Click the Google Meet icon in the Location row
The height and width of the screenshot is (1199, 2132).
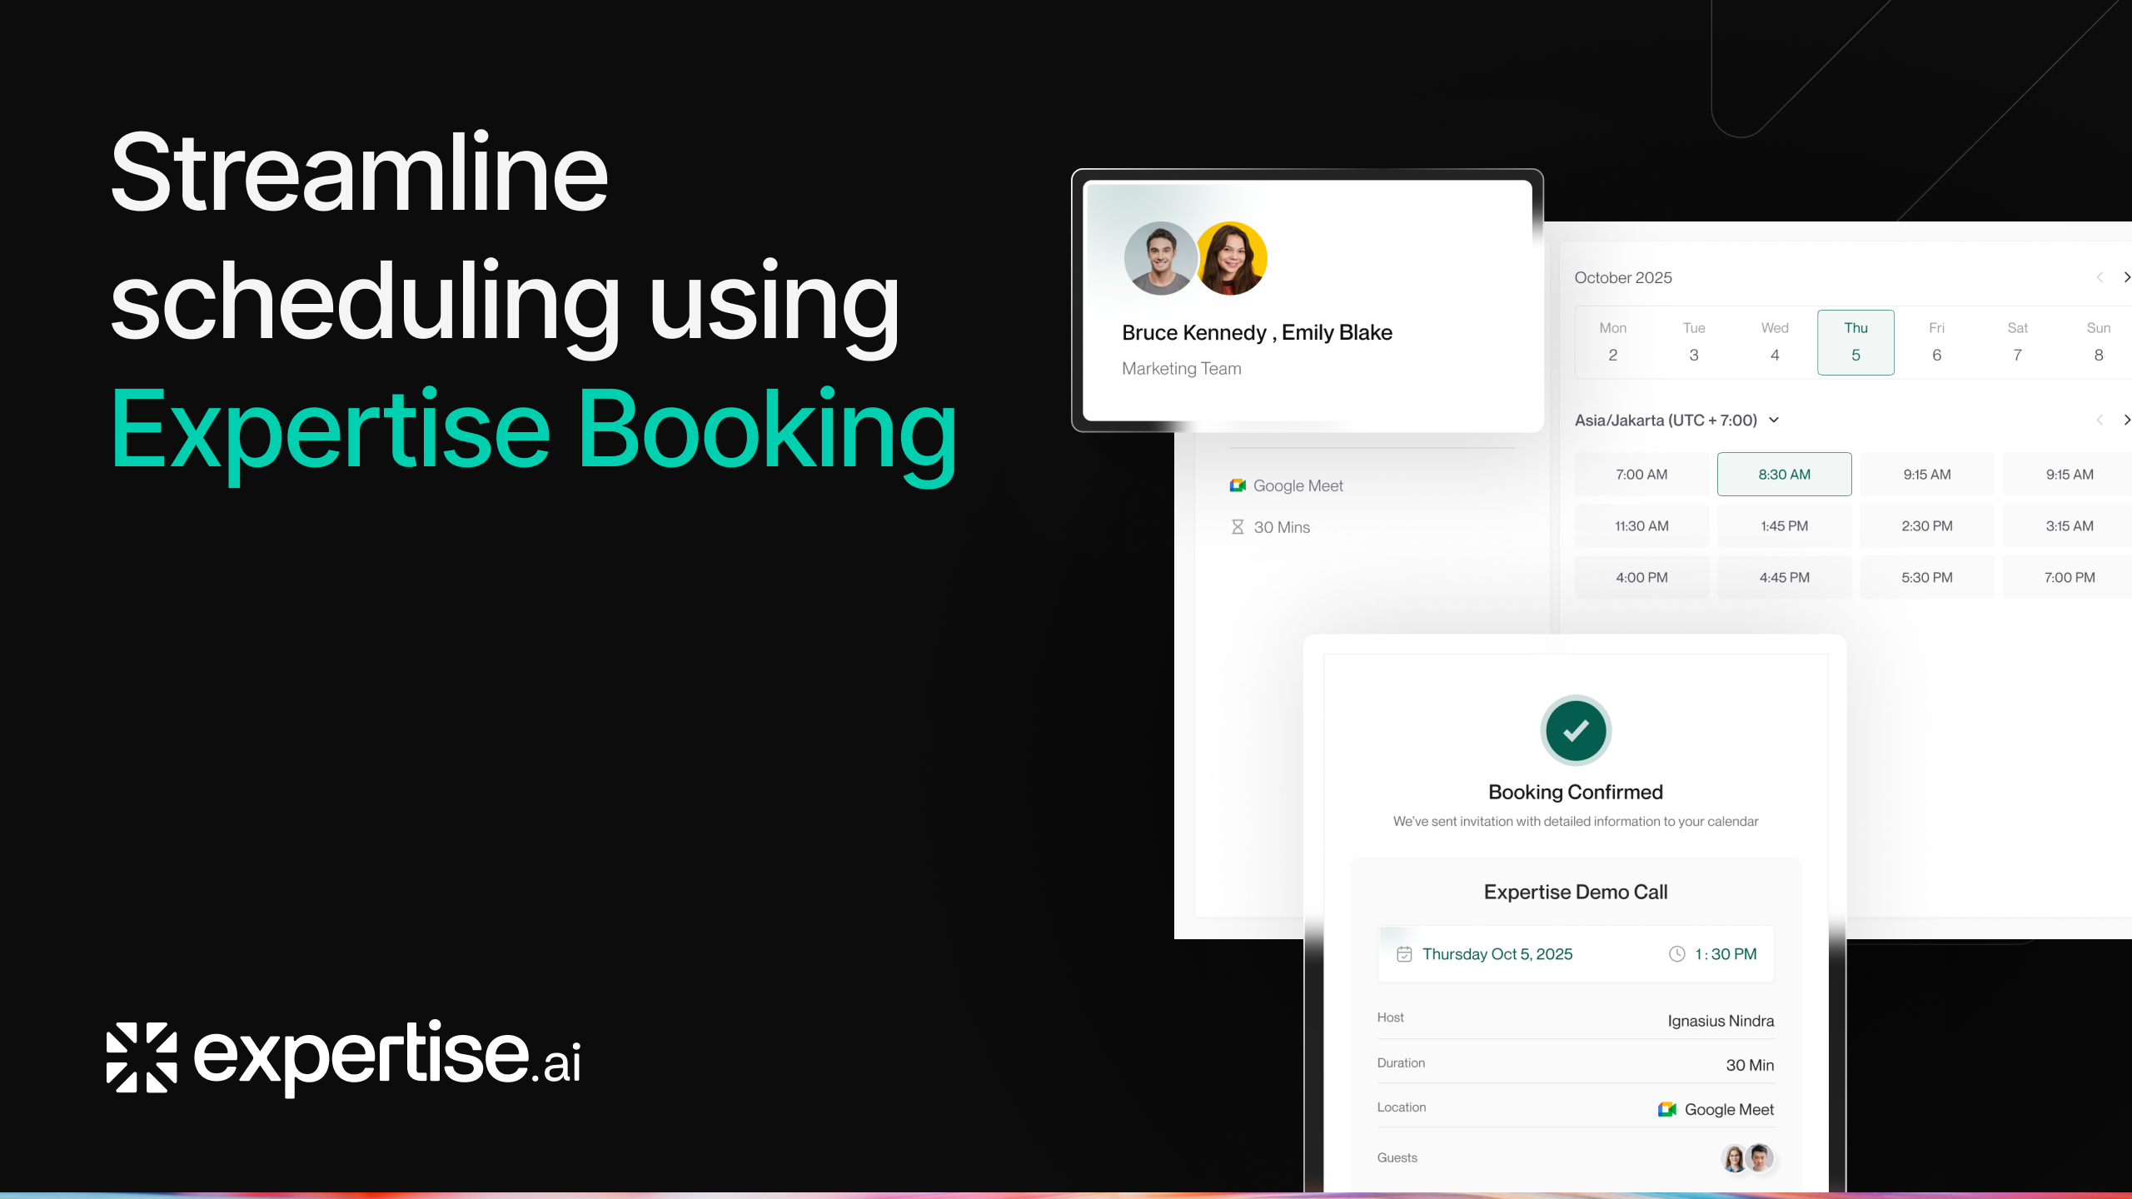click(x=1666, y=1109)
